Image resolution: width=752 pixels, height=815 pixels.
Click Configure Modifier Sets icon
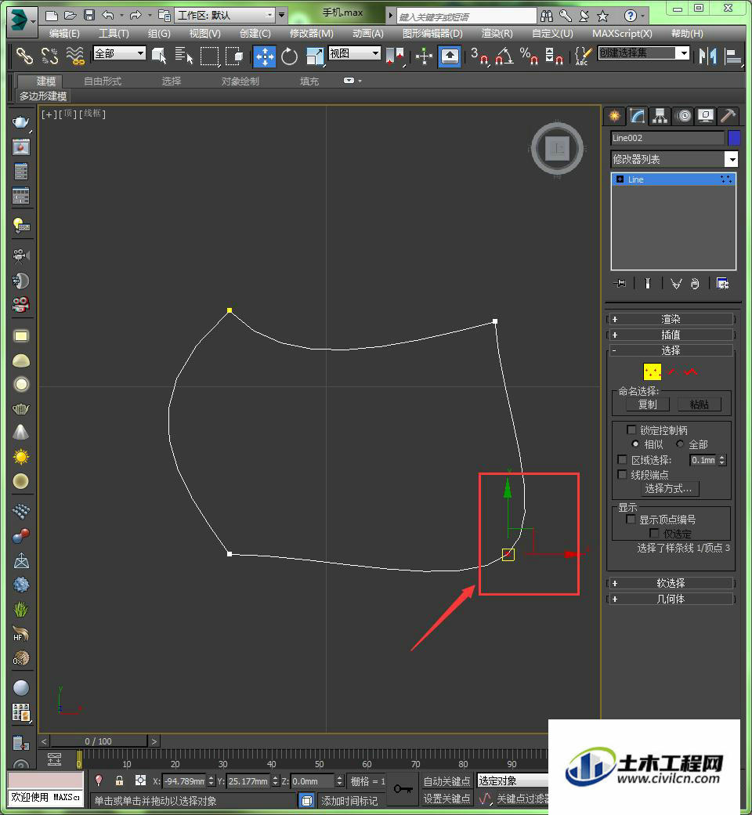coord(722,283)
